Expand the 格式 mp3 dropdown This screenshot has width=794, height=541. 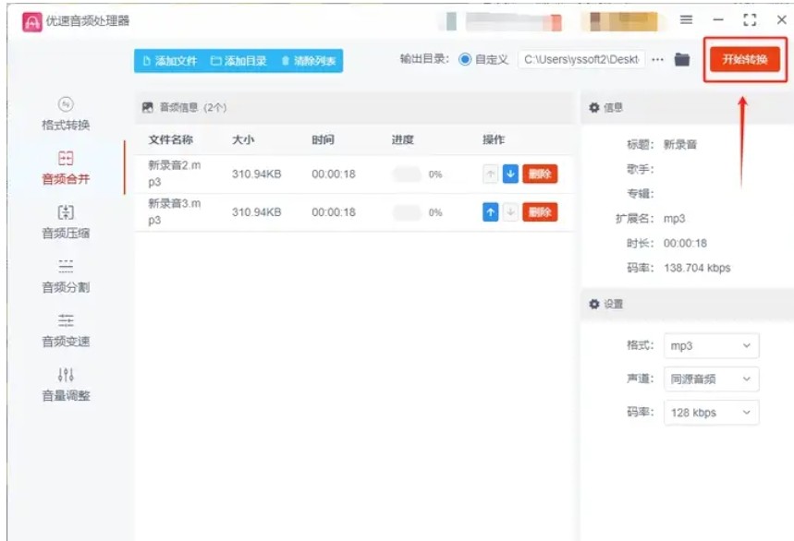click(711, 346)
